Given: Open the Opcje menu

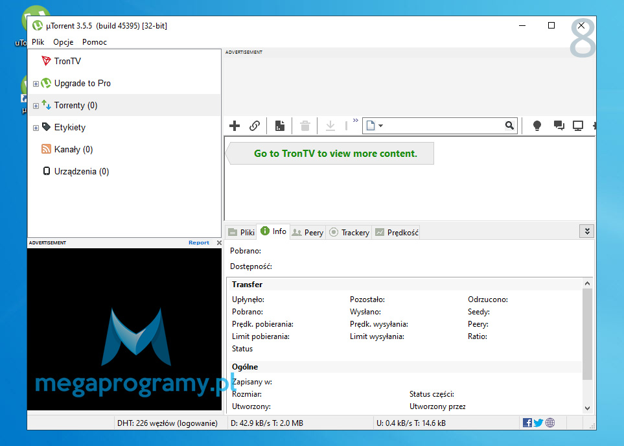Looking at the screenshot, I should click(64, 41).
